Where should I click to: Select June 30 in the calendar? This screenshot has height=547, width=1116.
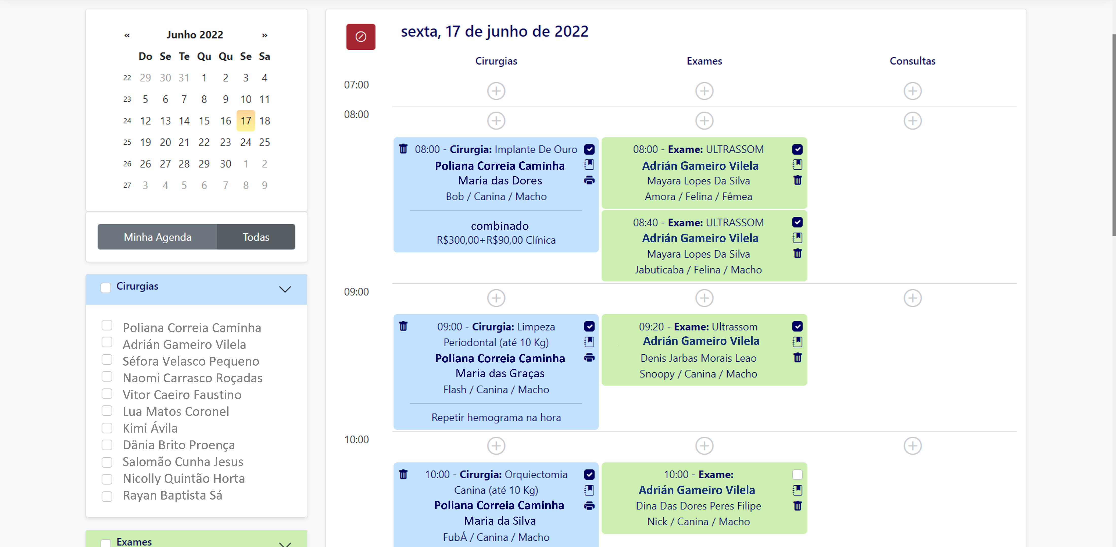[x=225, y=164]
